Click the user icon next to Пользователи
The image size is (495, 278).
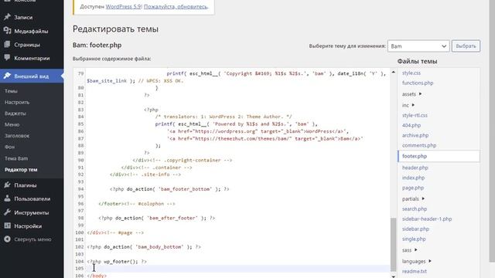(x=7, y=198)
